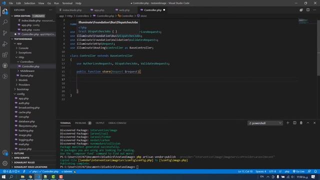
Task: Split the terminal panel
Action: pyautogui.click(x=294, y=123)
